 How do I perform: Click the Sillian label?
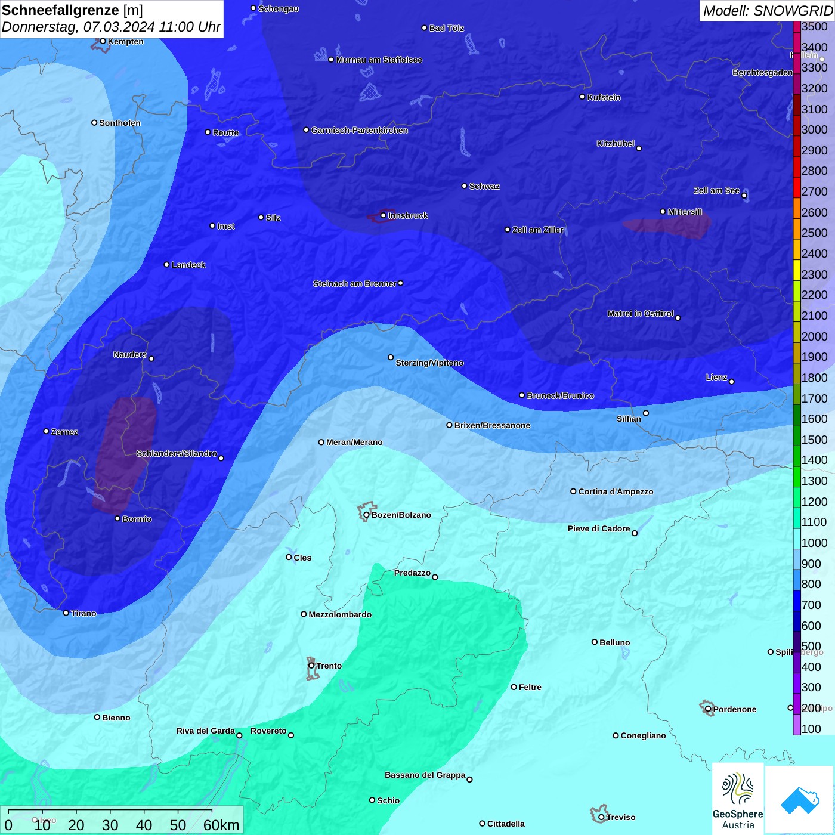[x=629, y=419]
